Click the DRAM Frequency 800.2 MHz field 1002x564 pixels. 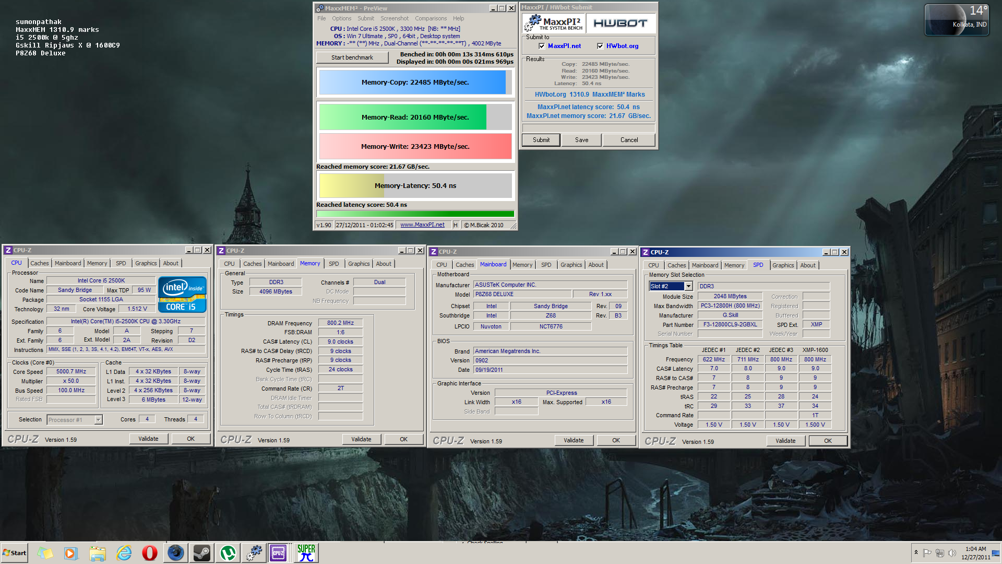[x=340, y=323]
